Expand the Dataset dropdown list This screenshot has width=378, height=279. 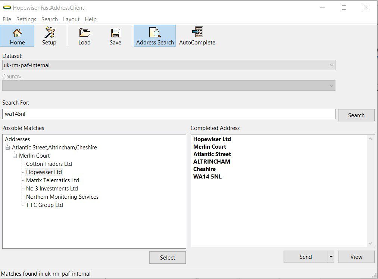pos(331,65)
